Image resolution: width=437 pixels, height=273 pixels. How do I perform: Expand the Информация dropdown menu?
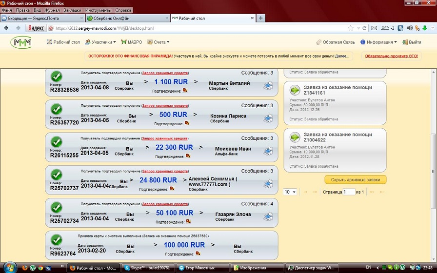coord(378,42)
